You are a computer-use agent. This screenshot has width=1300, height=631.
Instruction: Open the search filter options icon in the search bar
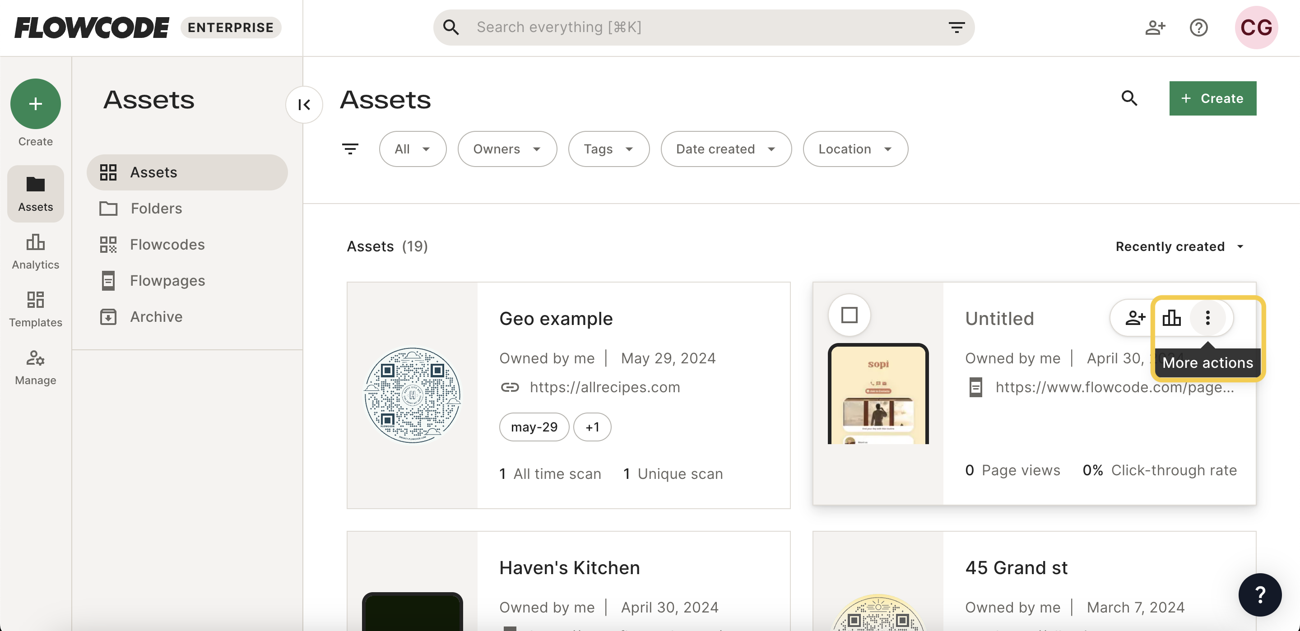click(956, 27)
